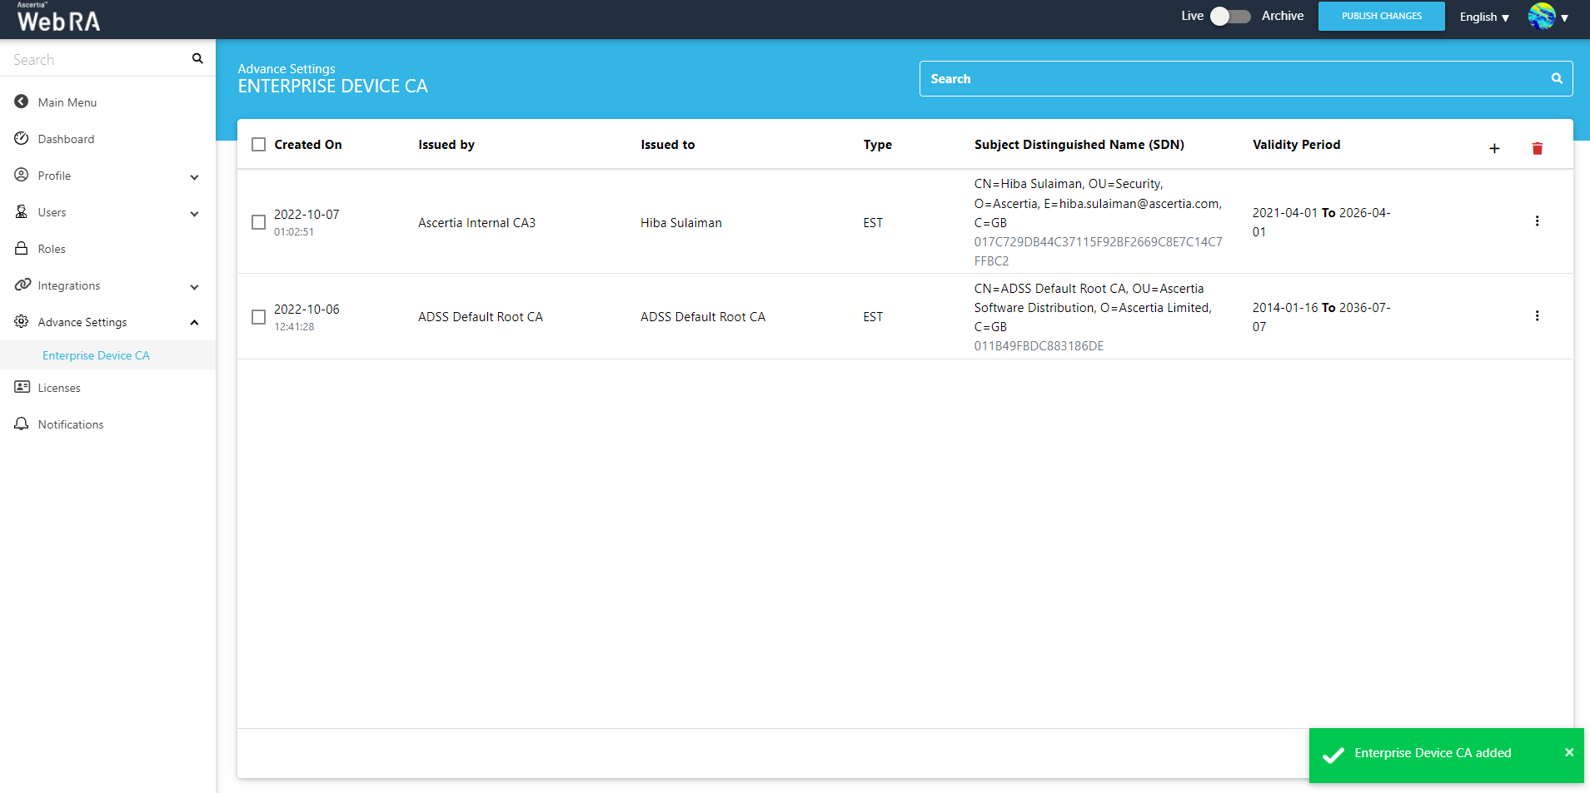
Task: Expand the Profile menu chevron
Action: point(194,176)
